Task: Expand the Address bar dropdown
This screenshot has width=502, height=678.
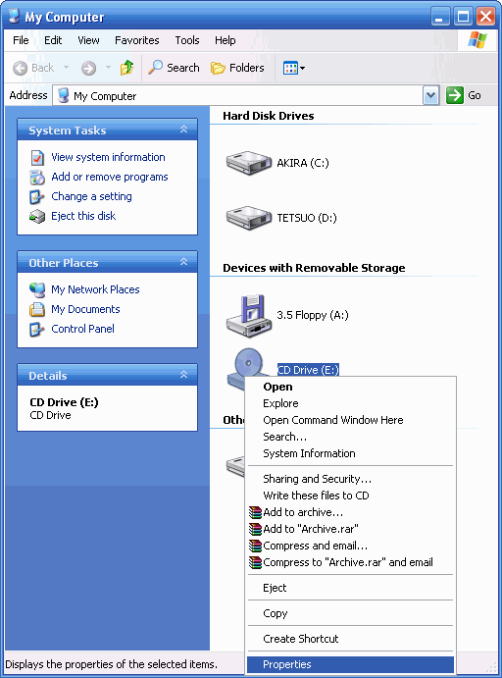Action: click(x=430, y=95)
